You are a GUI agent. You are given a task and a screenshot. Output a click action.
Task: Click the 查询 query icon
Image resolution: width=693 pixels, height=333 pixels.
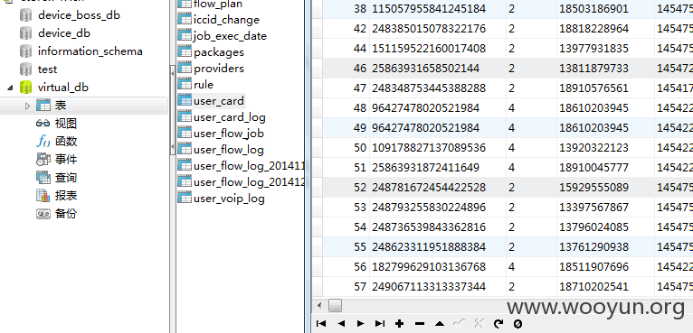(43, 177)
